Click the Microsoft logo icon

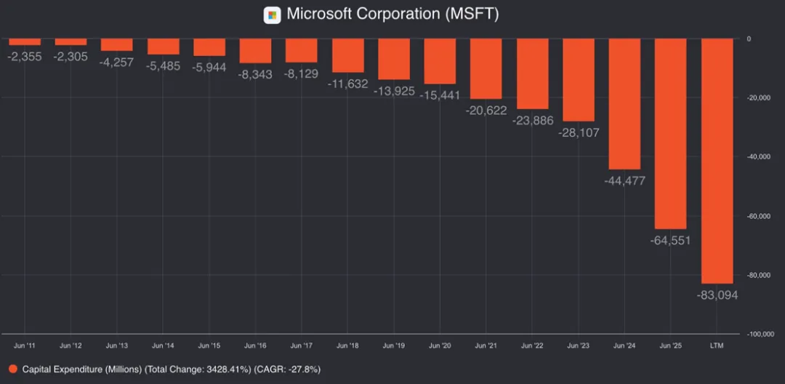272,14
